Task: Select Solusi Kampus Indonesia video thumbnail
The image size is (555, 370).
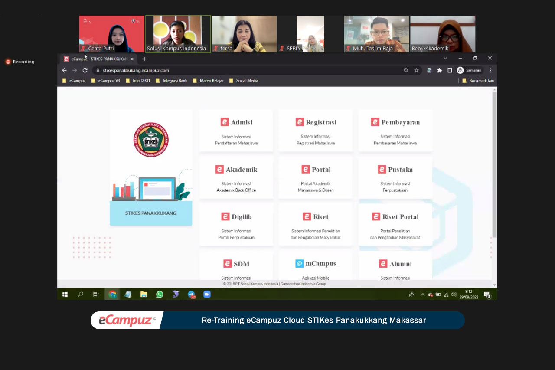Action: [178, 34]
